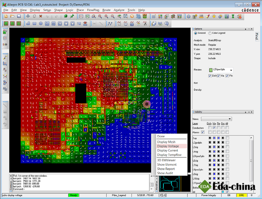Click the Command prompt input line
Screen dimensions: 262x199
[x=81, y=189]
